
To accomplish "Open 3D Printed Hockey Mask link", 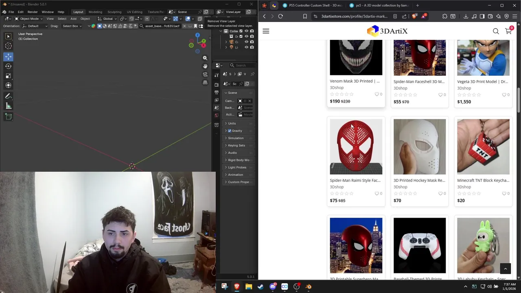I will (x=419, y=180).
